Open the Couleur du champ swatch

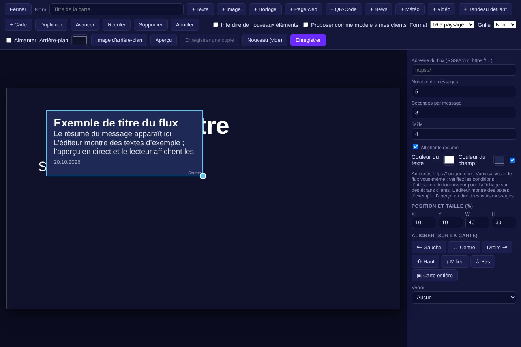[499, 160]
